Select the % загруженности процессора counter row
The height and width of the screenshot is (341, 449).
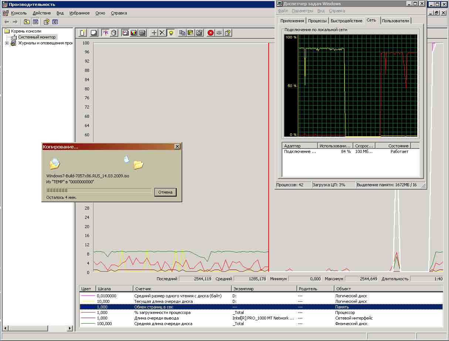coord(162,312)
